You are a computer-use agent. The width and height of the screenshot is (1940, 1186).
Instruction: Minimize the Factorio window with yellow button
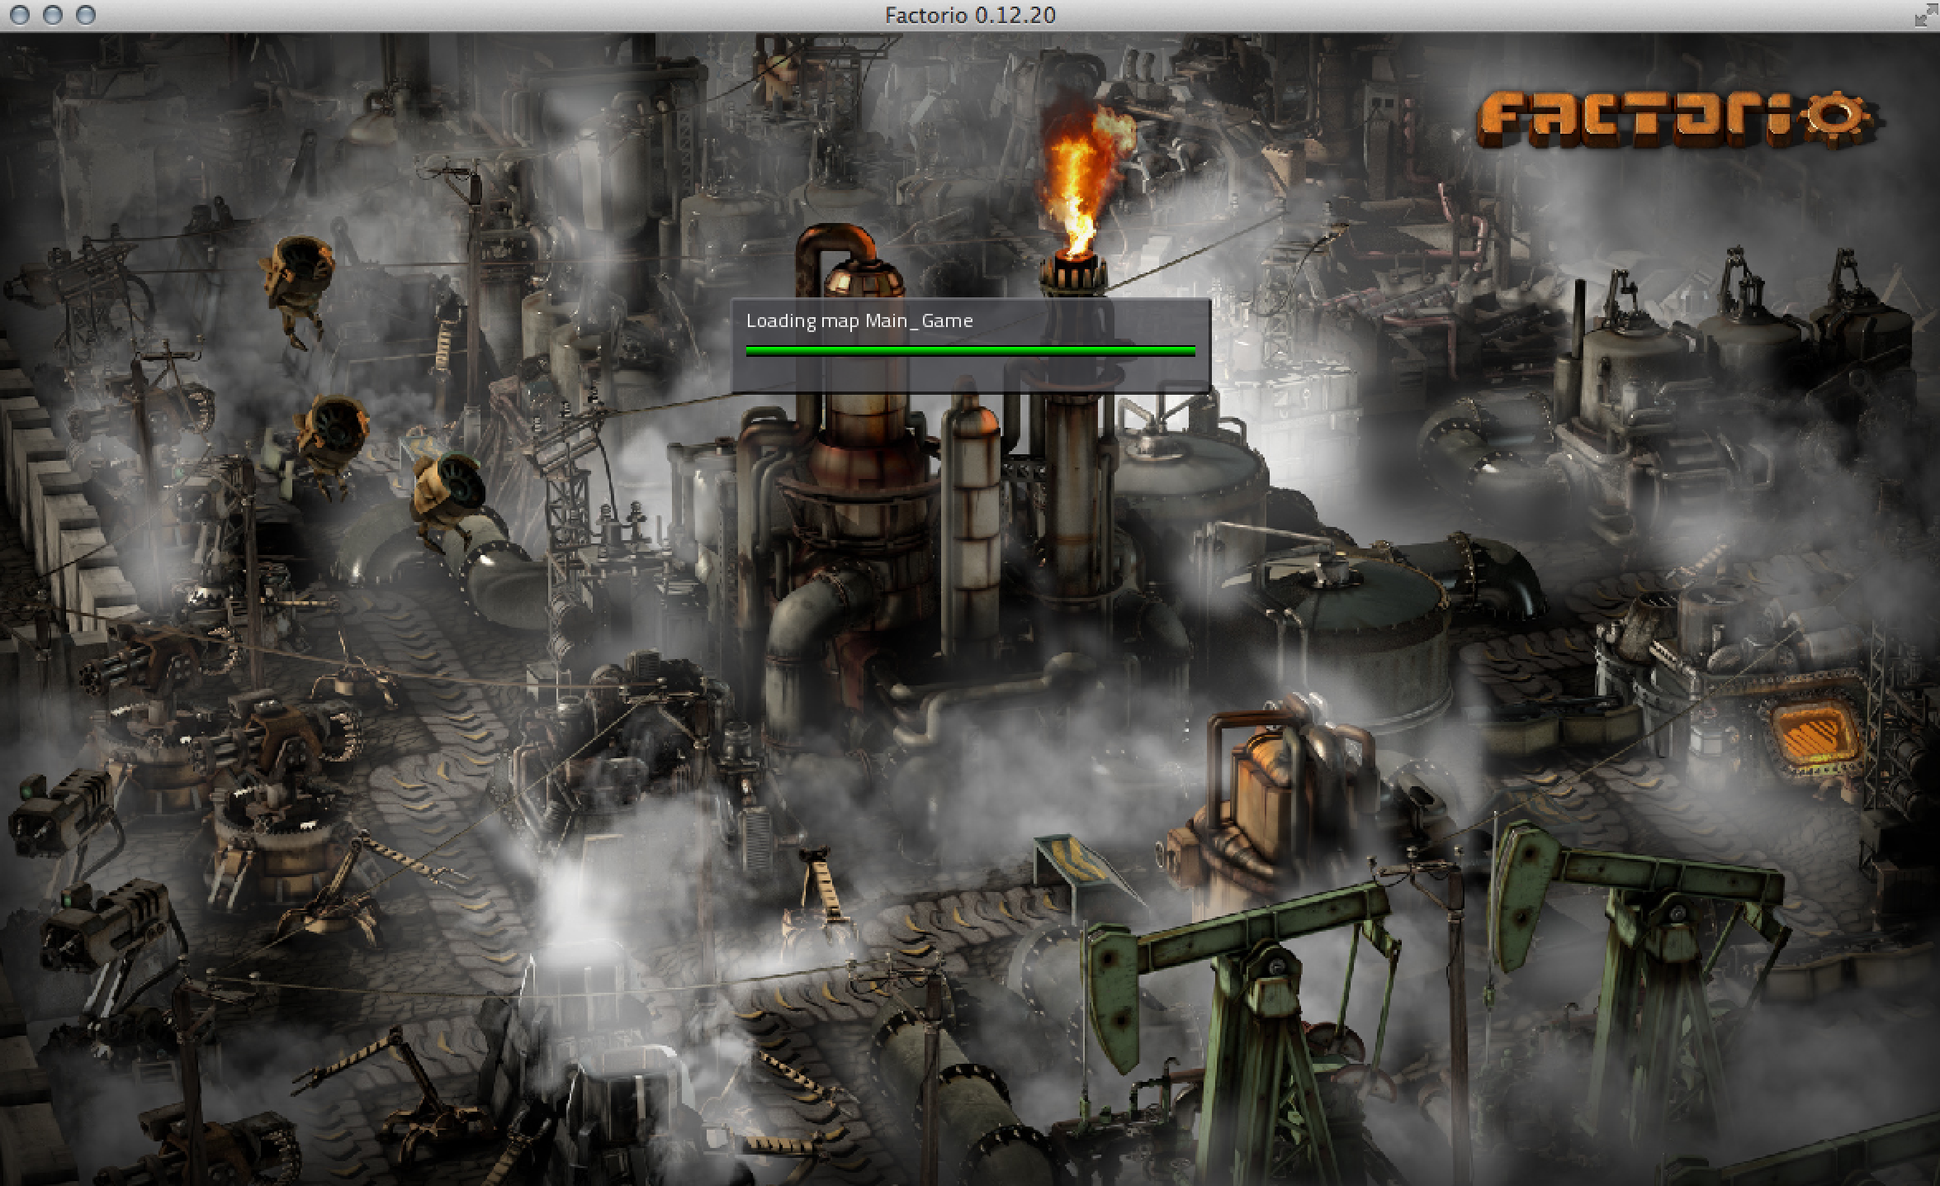coord(53,15)
